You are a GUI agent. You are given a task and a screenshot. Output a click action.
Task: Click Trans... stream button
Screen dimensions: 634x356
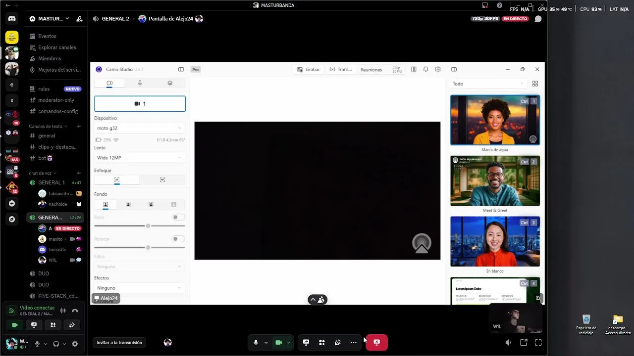coord(341,69)
